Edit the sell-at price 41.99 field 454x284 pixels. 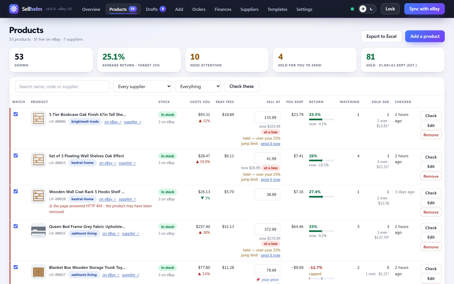267,159
